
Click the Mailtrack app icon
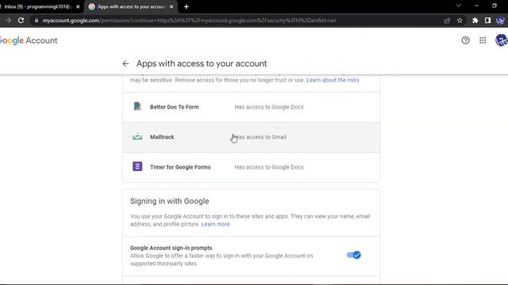pos(137,137)
